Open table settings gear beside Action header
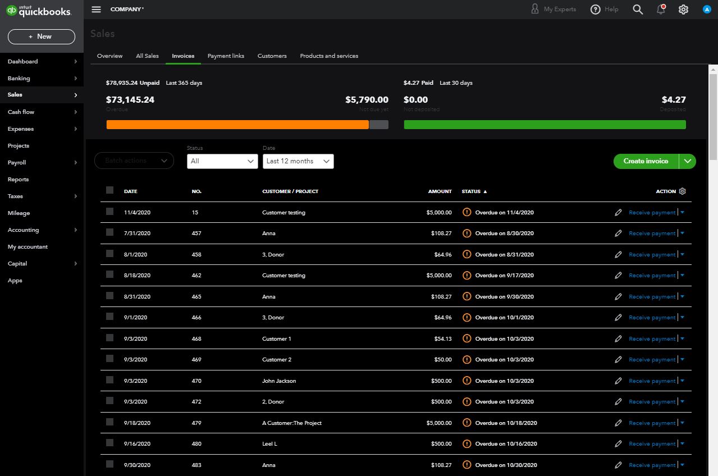The image size is (718, 476). coord(682,191)
